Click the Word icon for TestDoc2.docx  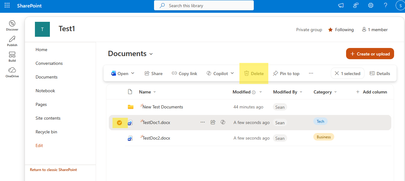130,138
